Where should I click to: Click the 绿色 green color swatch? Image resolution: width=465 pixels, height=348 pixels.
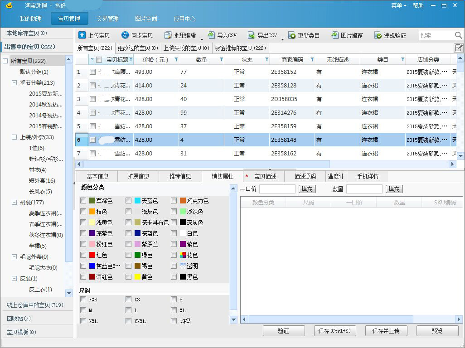[x=138, y=255]
